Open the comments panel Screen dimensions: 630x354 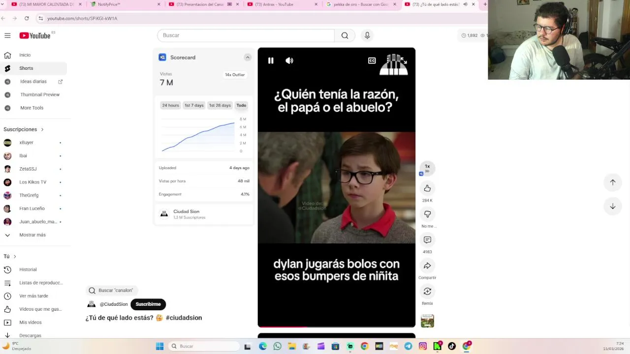(x=427, y=240)
